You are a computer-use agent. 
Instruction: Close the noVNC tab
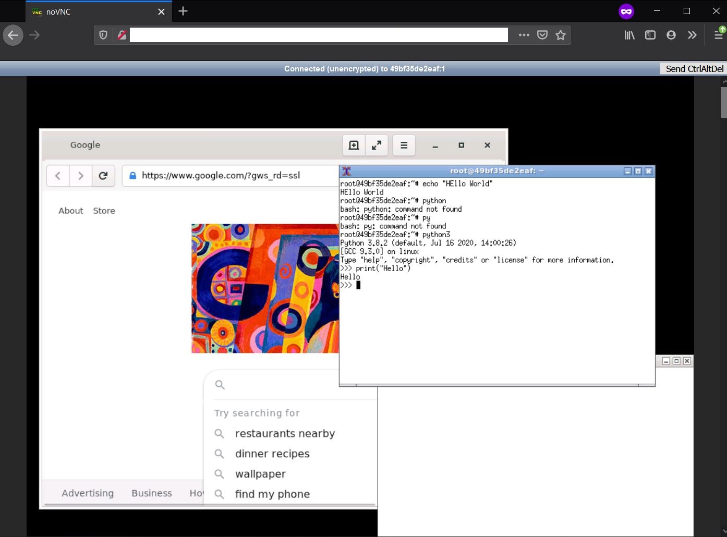162,11
